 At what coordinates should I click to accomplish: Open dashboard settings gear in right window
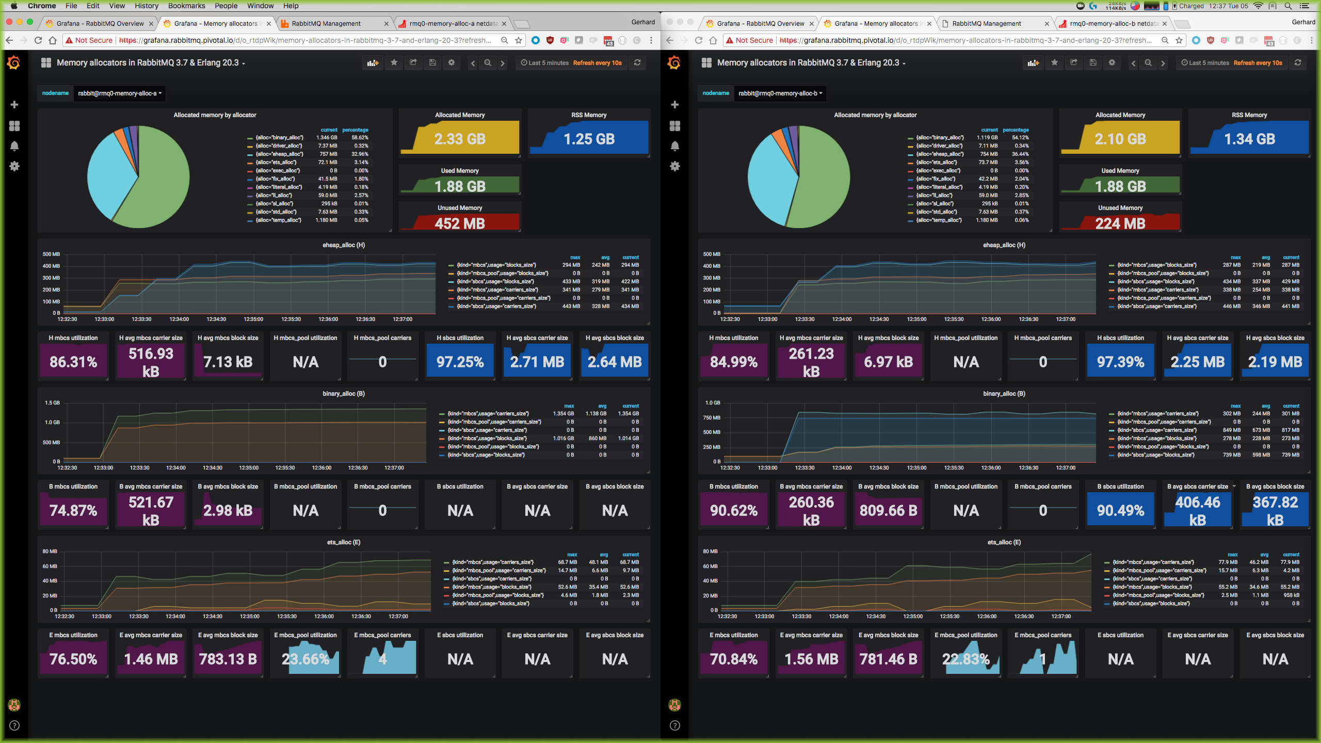point(1112,63)
